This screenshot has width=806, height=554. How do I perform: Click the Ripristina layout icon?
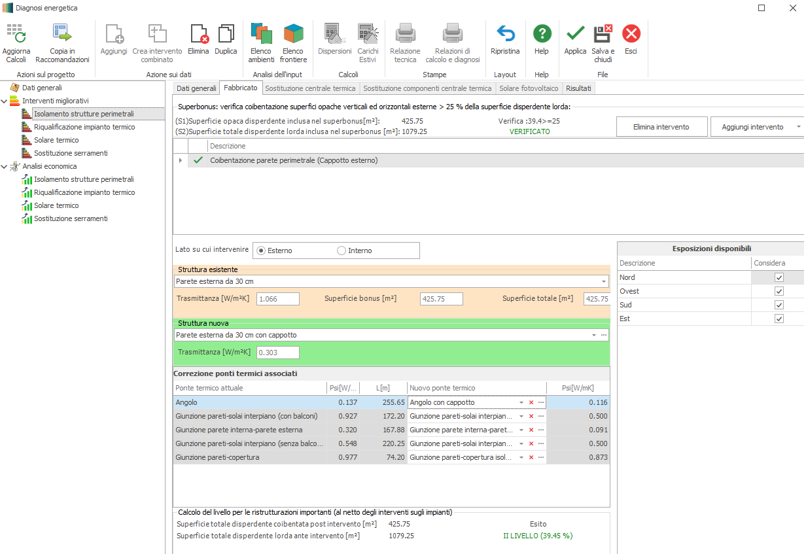point(505,34)
